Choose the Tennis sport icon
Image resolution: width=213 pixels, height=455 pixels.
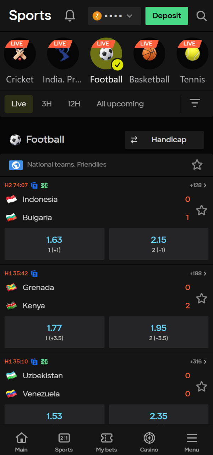[192, 54]
